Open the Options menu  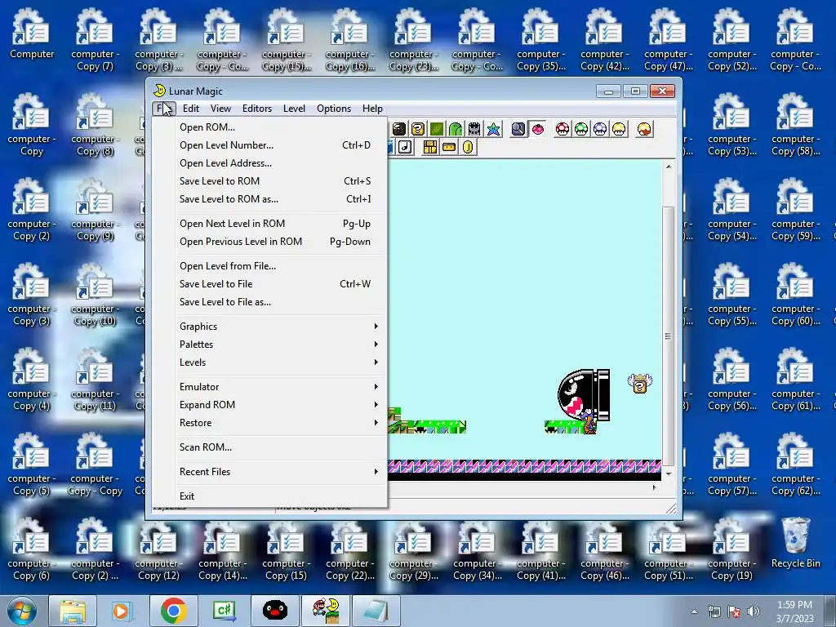pos(334,109)
